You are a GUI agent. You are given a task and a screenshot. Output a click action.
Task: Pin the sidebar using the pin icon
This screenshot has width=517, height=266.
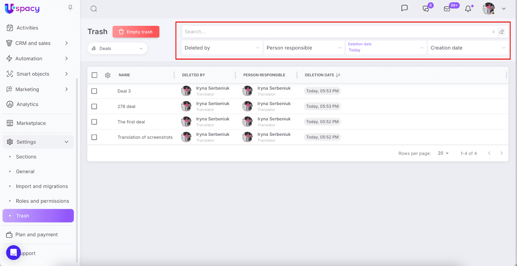tap(70, 8)
